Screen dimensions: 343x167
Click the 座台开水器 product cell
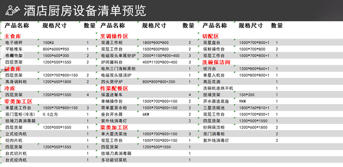(112, 114)
